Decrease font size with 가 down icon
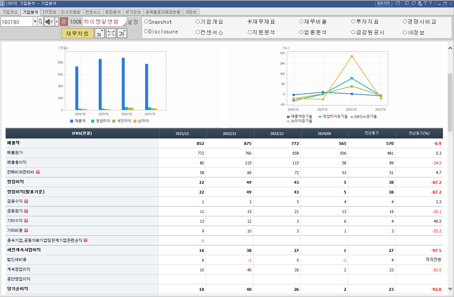454x297 pixels. point(100,33)
